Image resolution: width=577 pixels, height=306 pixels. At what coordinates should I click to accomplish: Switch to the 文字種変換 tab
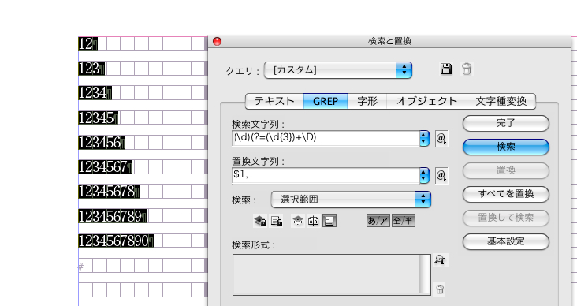pyautogui.click(x=501, y=101)
